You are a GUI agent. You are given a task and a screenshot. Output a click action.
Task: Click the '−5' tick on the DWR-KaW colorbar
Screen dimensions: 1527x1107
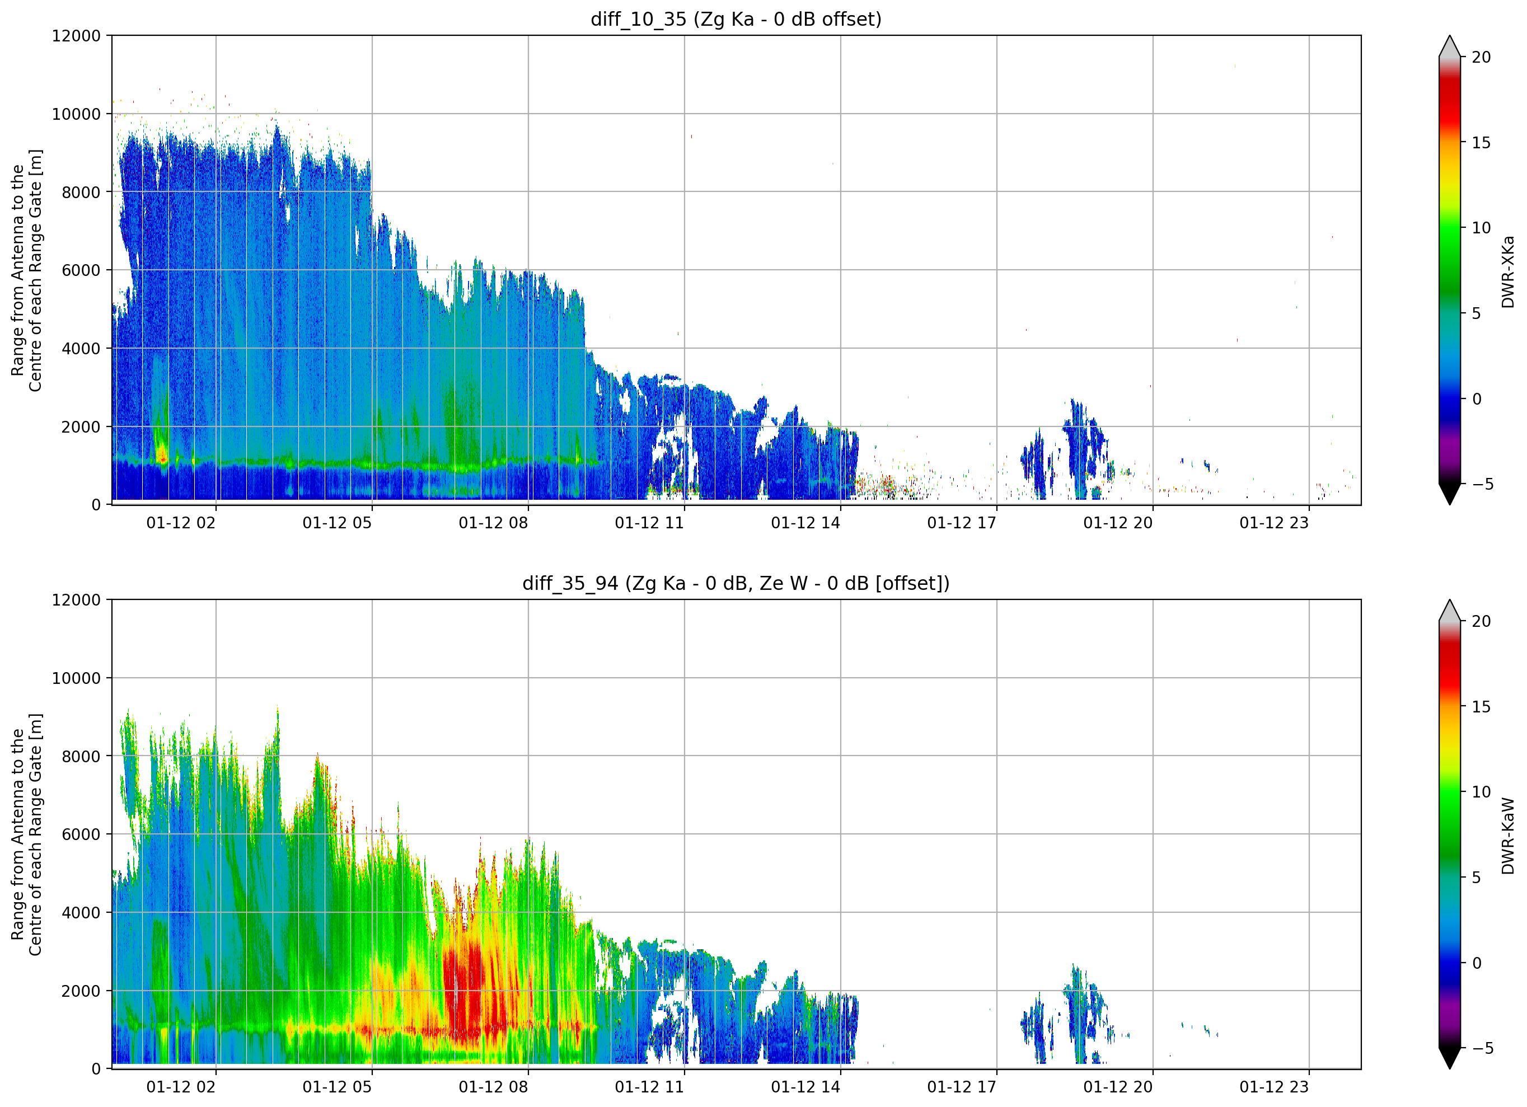click(1483, 1048)
